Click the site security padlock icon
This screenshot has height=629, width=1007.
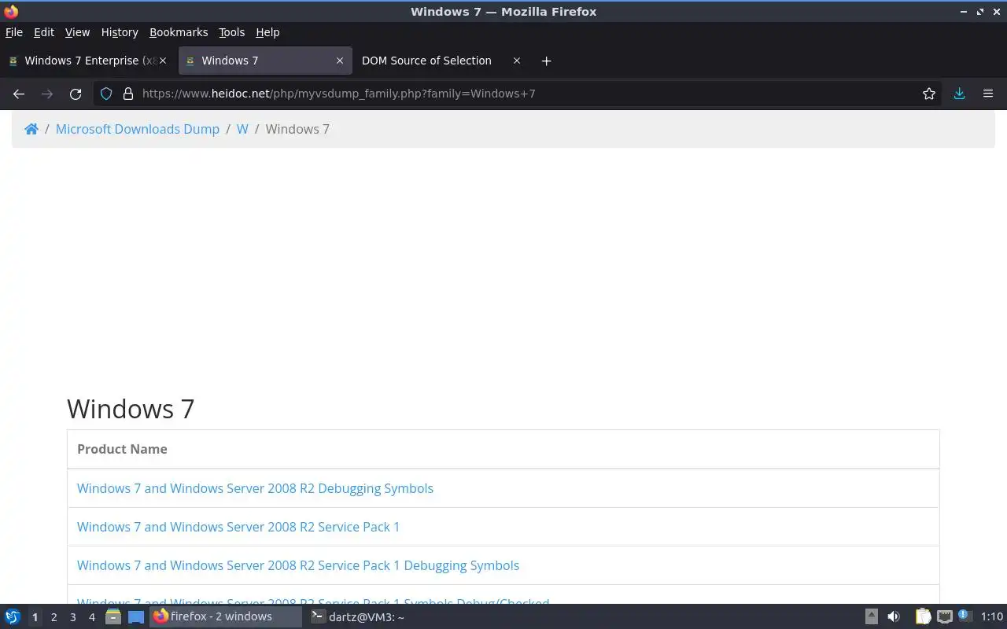click(x=128, y=94)
